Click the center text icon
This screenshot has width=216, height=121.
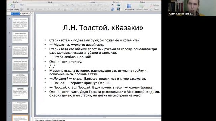coord(82,9)
